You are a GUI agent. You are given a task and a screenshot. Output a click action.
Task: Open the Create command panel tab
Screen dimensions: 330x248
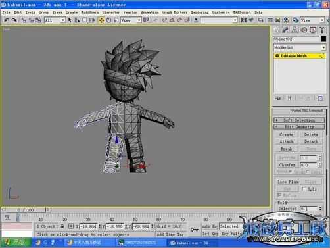tap(277, 30)
